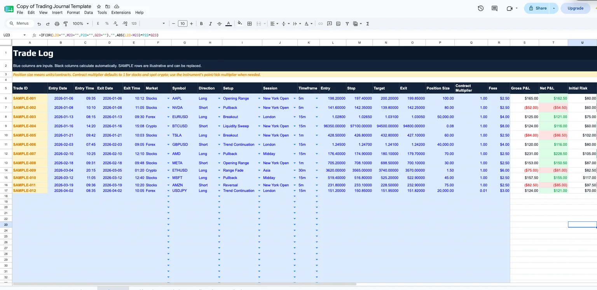Click the font size field showing 10

tap(183, 24)
